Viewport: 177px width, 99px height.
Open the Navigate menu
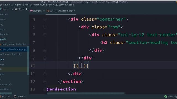point(17,5)
